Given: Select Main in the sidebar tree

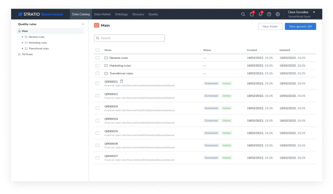Looking at the screenshot, I should pyautogui.click(x=50, y=31).
